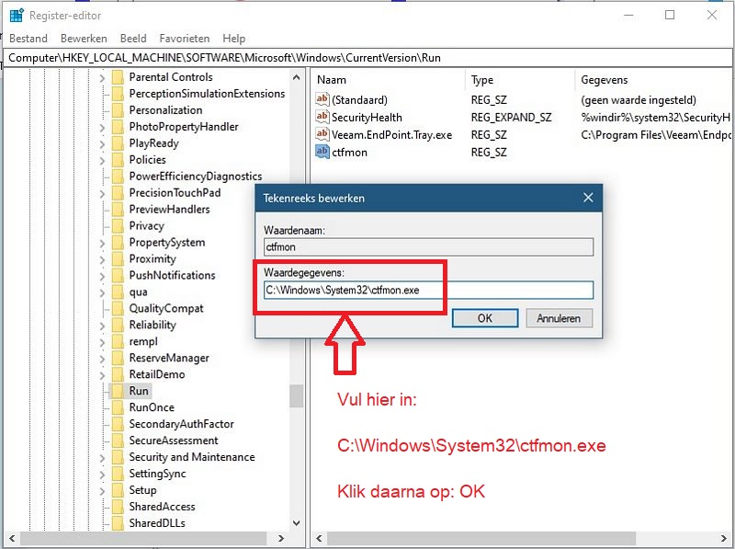
Task: Click the QualityCompat folder icon
Action: point(118,308)
